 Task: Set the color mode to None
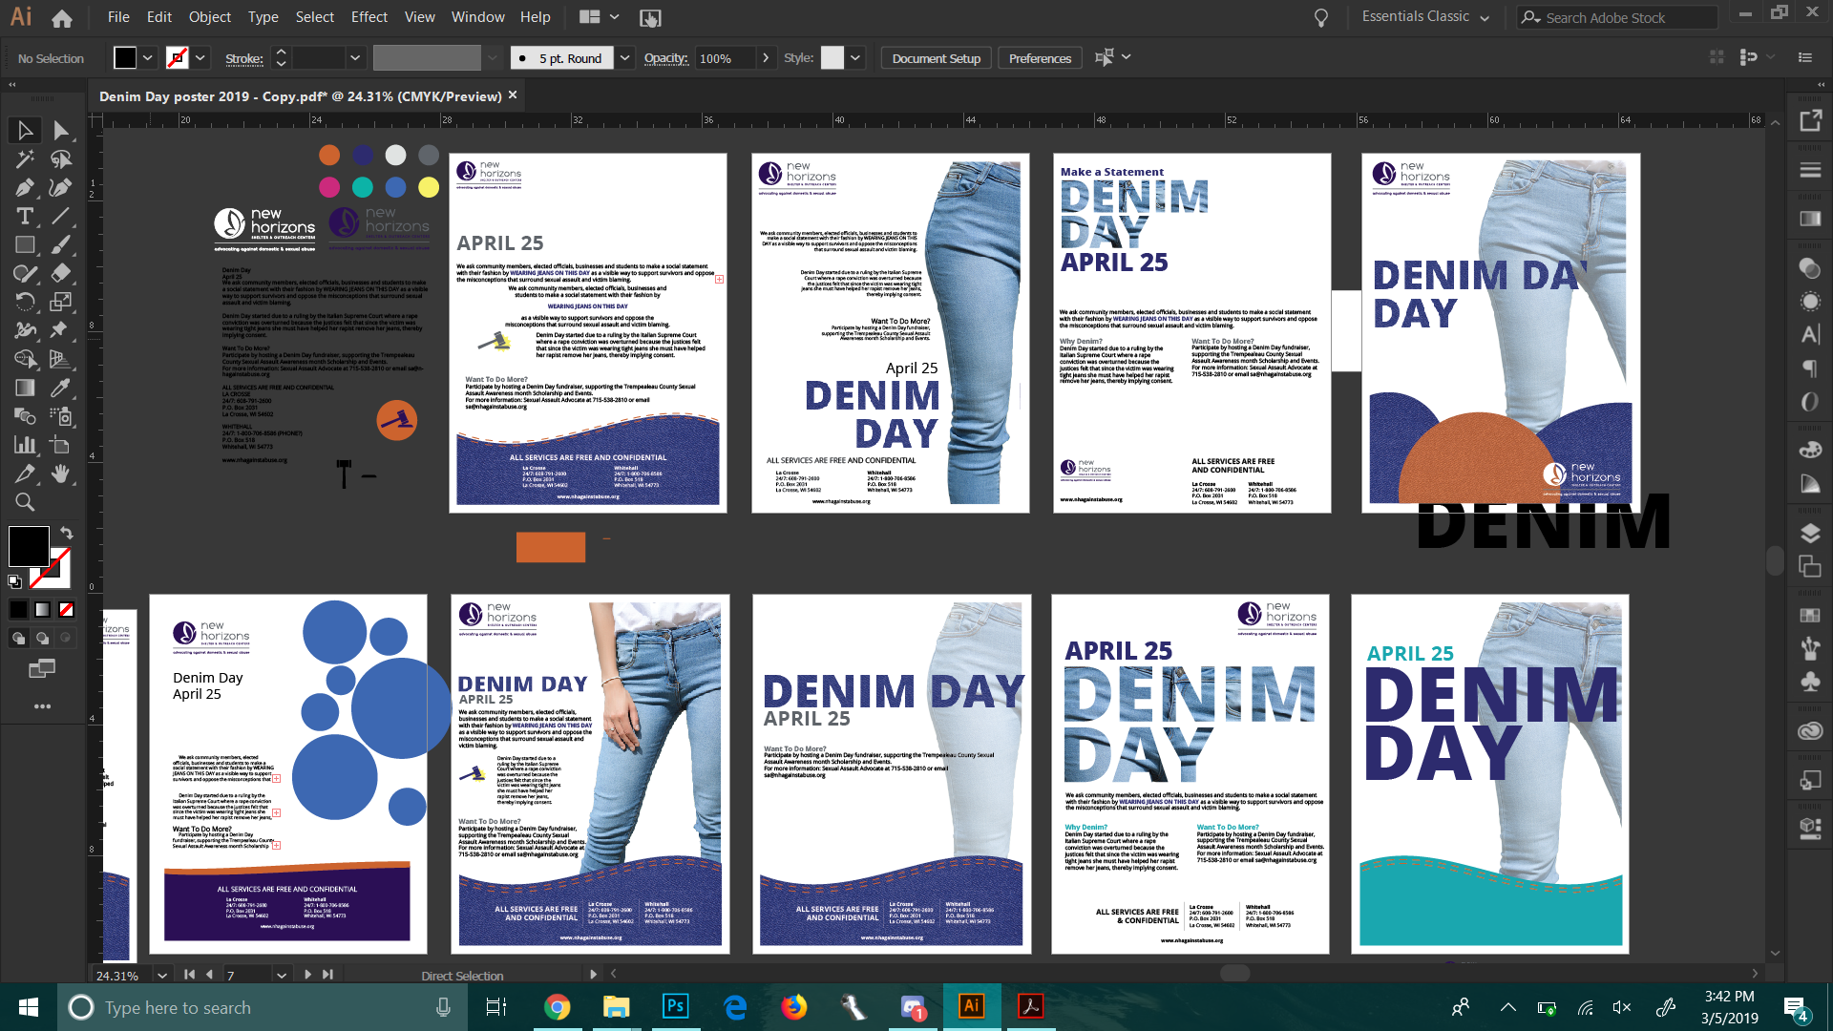[x=66, y=609]
